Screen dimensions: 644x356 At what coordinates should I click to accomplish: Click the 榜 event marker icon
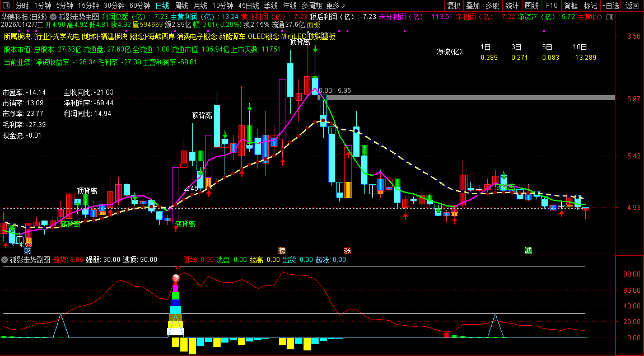pos(282,250)
